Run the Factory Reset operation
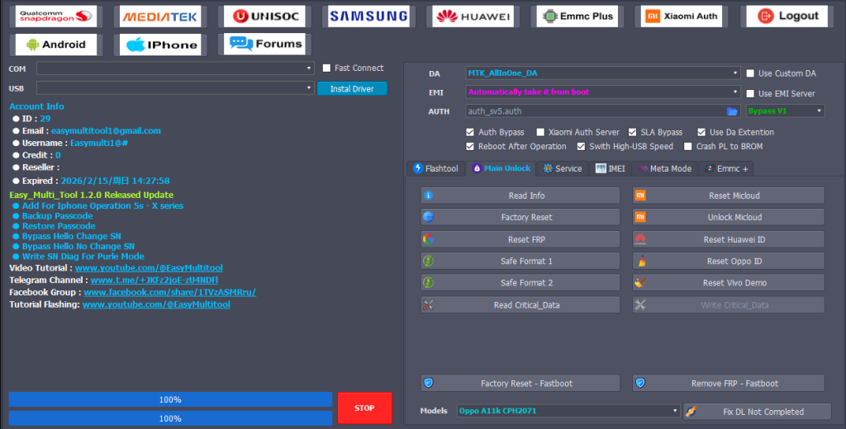The image size is (846, 429). [x=520, y=217]
